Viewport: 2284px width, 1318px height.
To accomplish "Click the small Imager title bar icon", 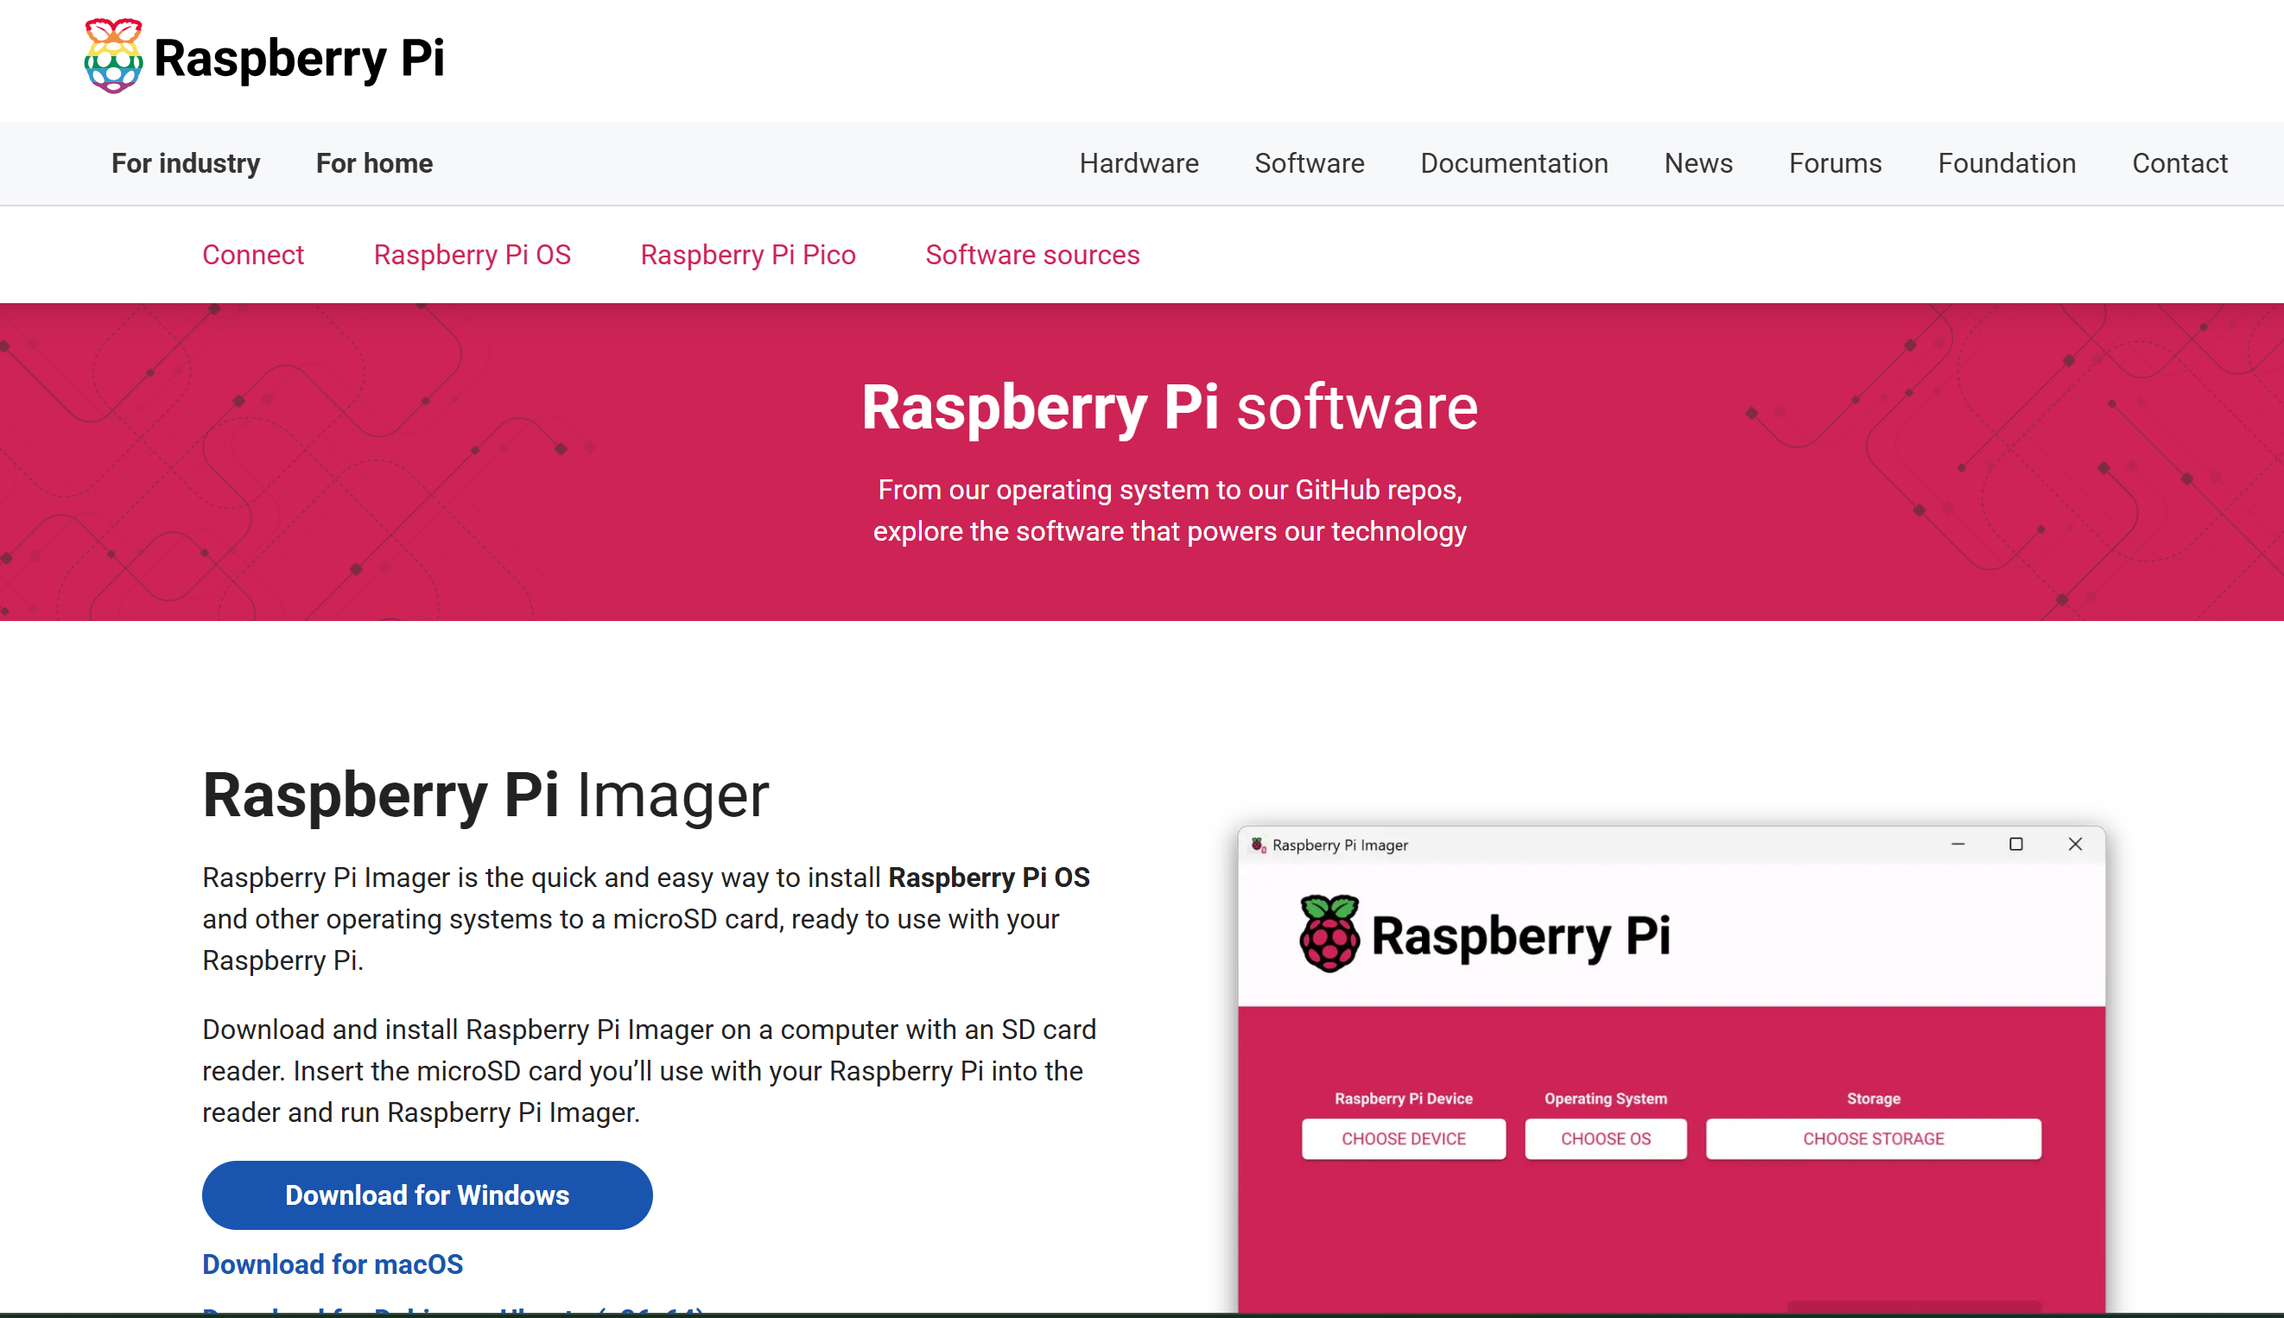I will coord(1258,845).
